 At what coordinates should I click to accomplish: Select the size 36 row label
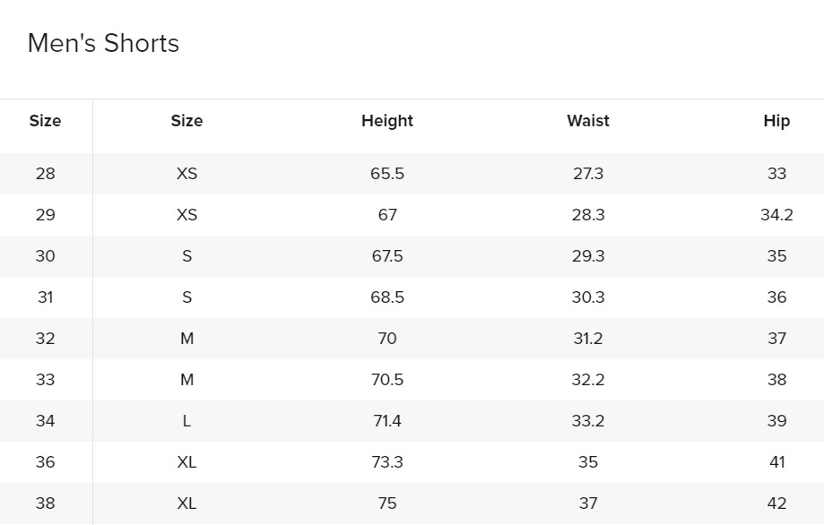pos(45,462)
